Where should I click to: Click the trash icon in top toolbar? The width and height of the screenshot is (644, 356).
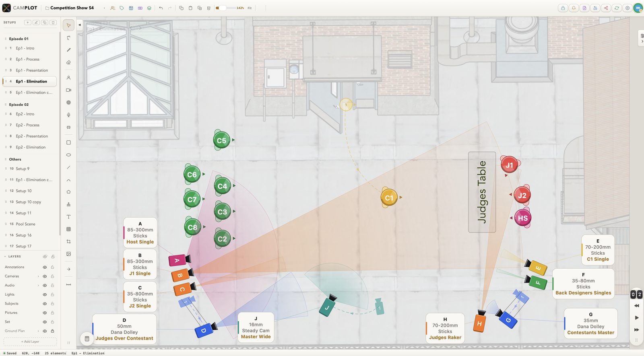pyautogui.click(x=208, y=8)
